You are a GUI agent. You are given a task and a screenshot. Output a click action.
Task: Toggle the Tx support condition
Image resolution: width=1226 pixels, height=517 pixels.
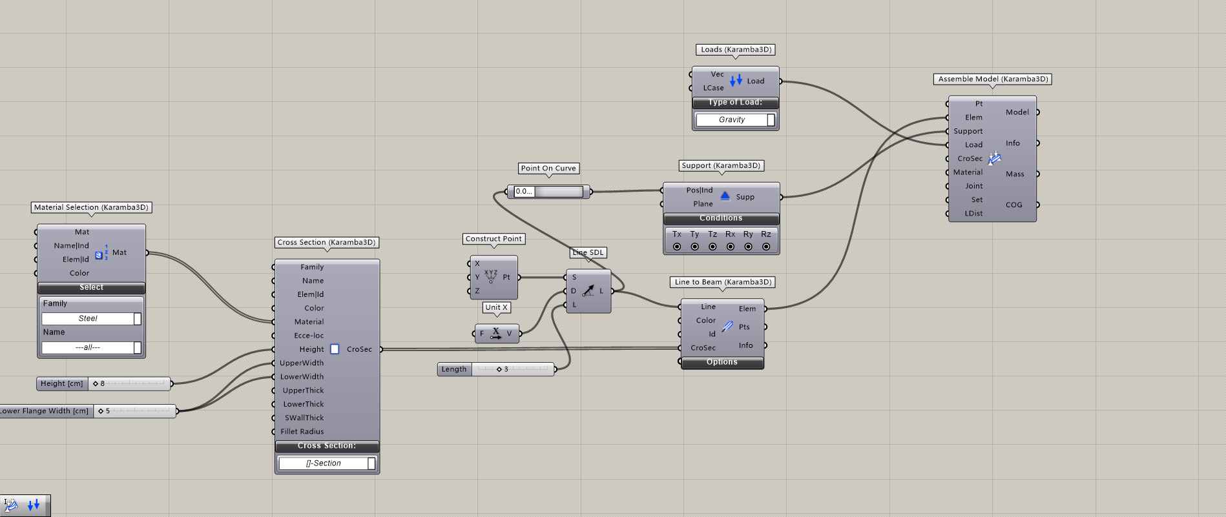(677, 247)
